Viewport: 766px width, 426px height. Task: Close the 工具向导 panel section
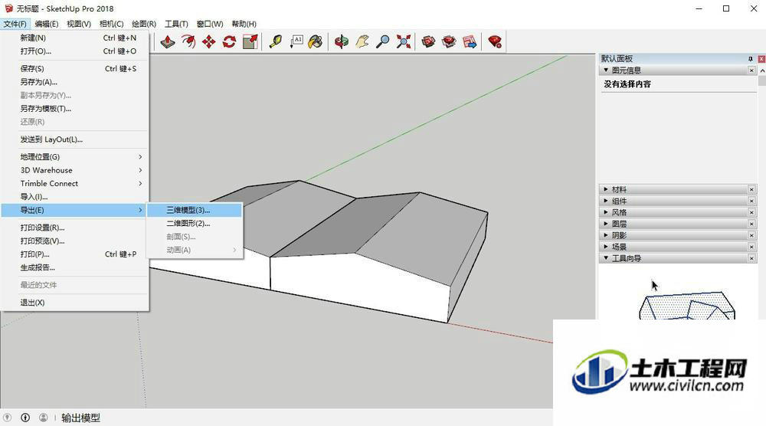tap(751, 258)
